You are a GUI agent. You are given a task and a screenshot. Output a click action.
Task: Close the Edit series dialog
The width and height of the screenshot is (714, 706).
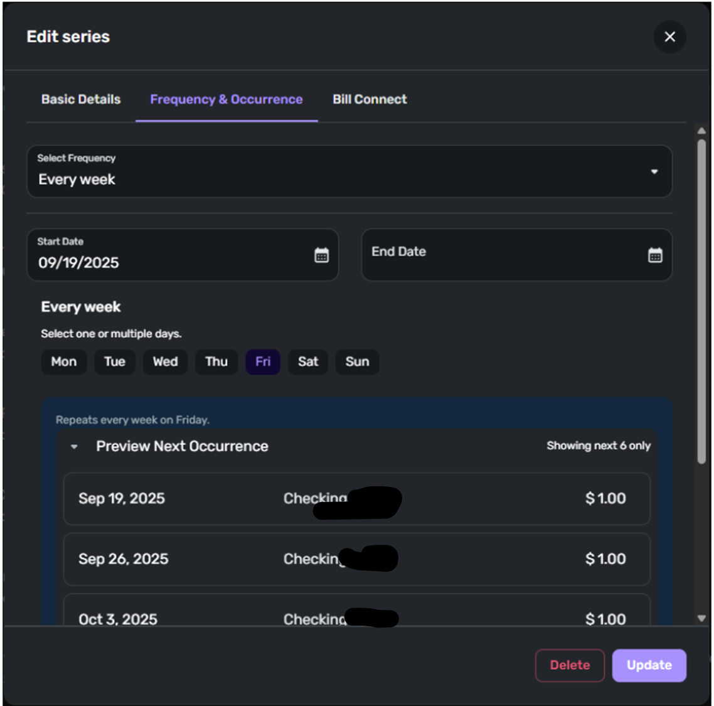tap(669, 36)
